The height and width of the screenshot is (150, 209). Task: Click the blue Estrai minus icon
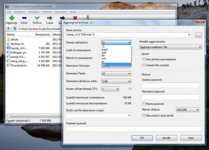(24, 18)
